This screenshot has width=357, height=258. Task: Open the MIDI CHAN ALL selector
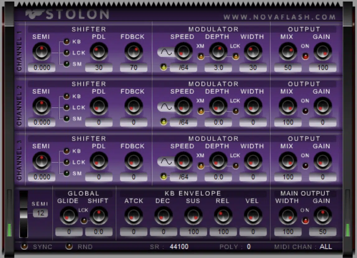[326, 246]
